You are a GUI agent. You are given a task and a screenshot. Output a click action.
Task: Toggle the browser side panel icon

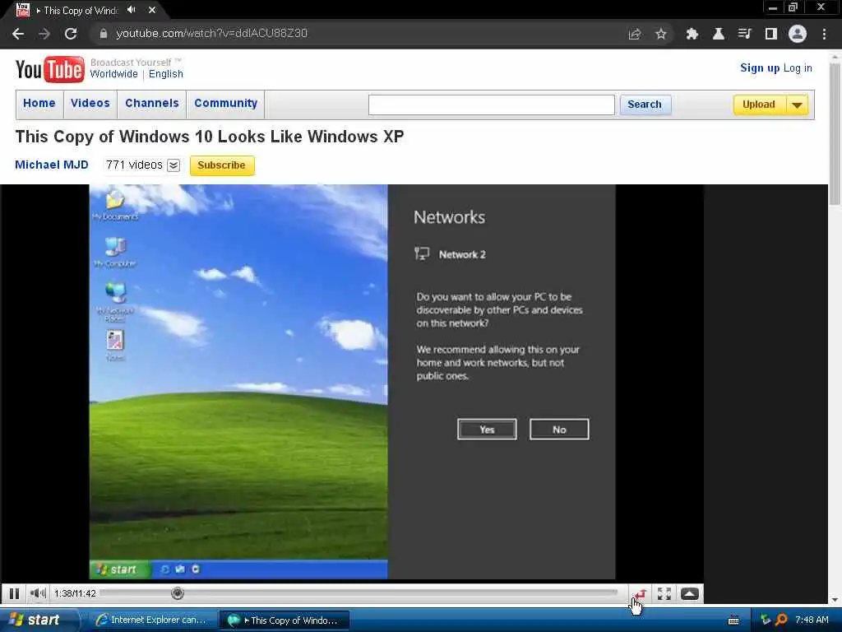click(x=771, y=34)
